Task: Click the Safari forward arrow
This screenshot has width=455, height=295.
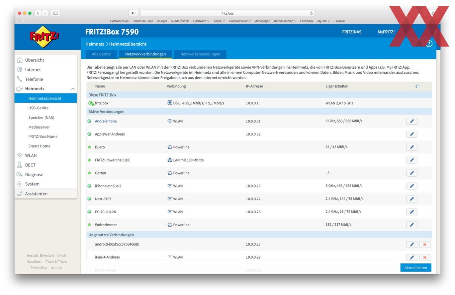Action: (x=45, y=13)
